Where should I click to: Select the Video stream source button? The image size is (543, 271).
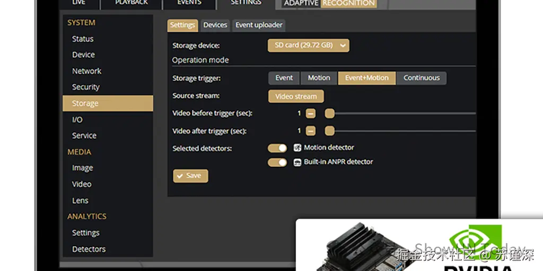(x=296, y=96)
